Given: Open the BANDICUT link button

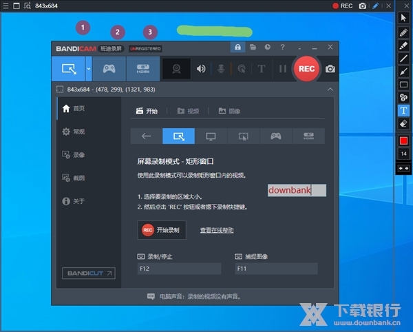Looking at the screenshot, I should (x=89, y=273).
